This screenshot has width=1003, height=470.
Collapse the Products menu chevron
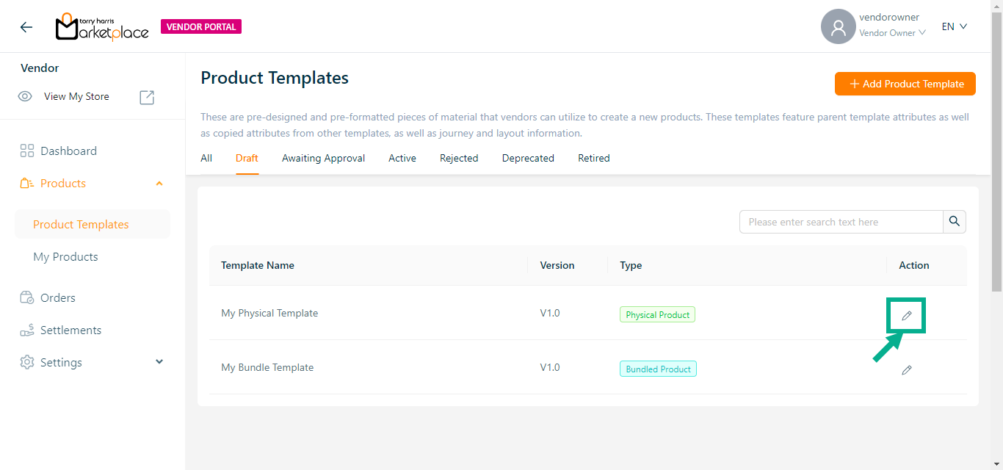[x=159, y=184]
